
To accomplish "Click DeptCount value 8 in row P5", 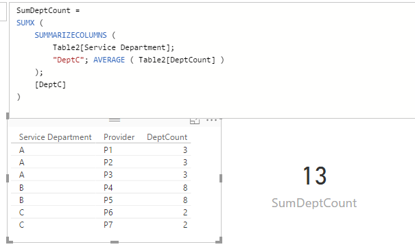I will 185,200.
